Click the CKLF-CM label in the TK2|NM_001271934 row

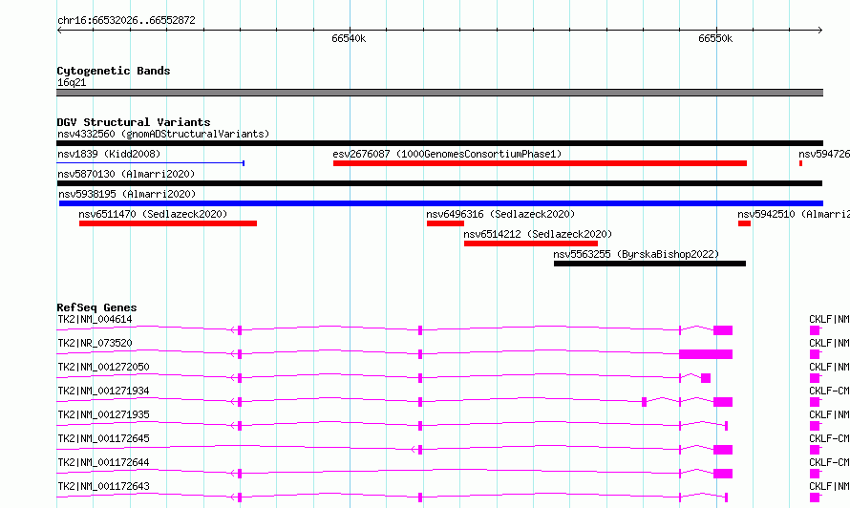pyautogui.click(x=829, y=391)
